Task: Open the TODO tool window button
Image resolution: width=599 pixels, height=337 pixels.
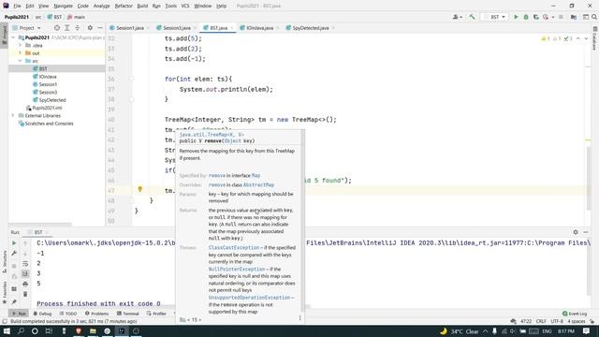Action: [x=68, y=314]
